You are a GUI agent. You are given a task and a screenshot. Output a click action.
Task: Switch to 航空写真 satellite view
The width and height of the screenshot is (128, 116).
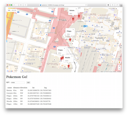click(14, 10)
